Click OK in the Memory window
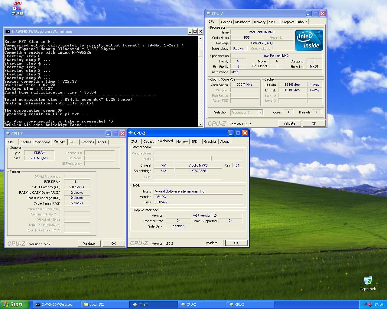 coord(113,244)
